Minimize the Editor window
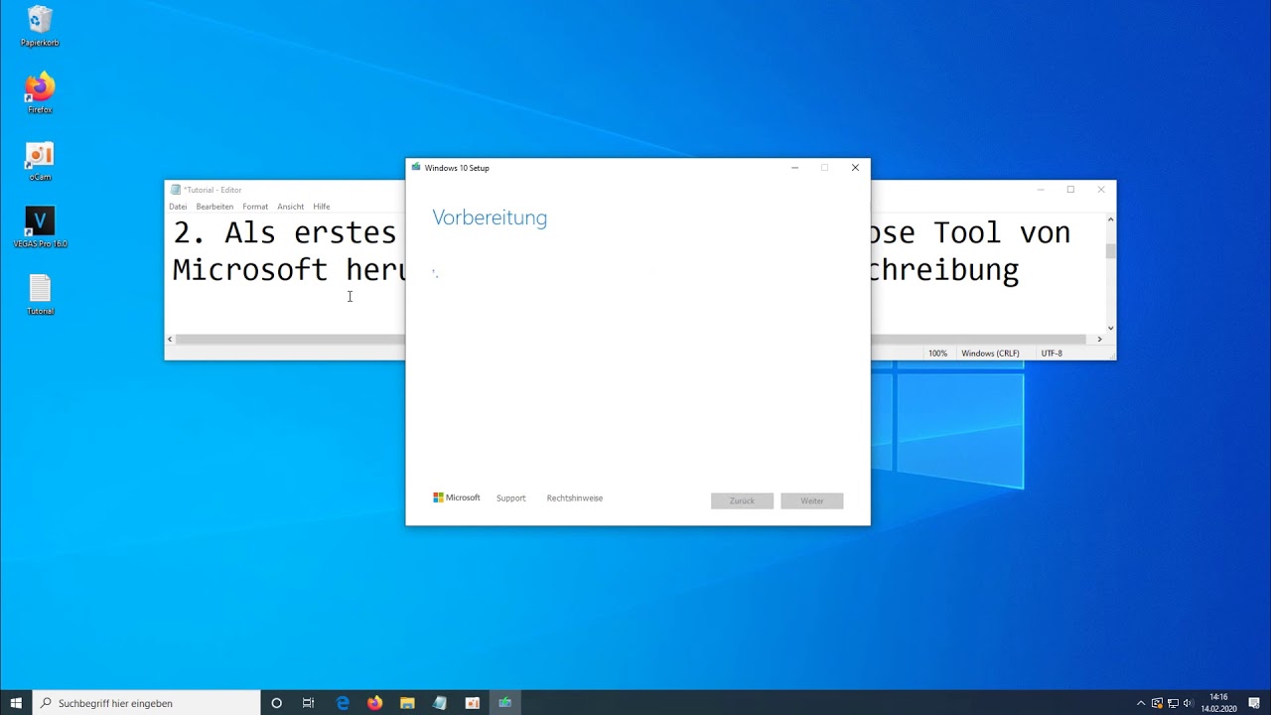The width and height of the screenshot is (1271, 715). [1041, 190]
